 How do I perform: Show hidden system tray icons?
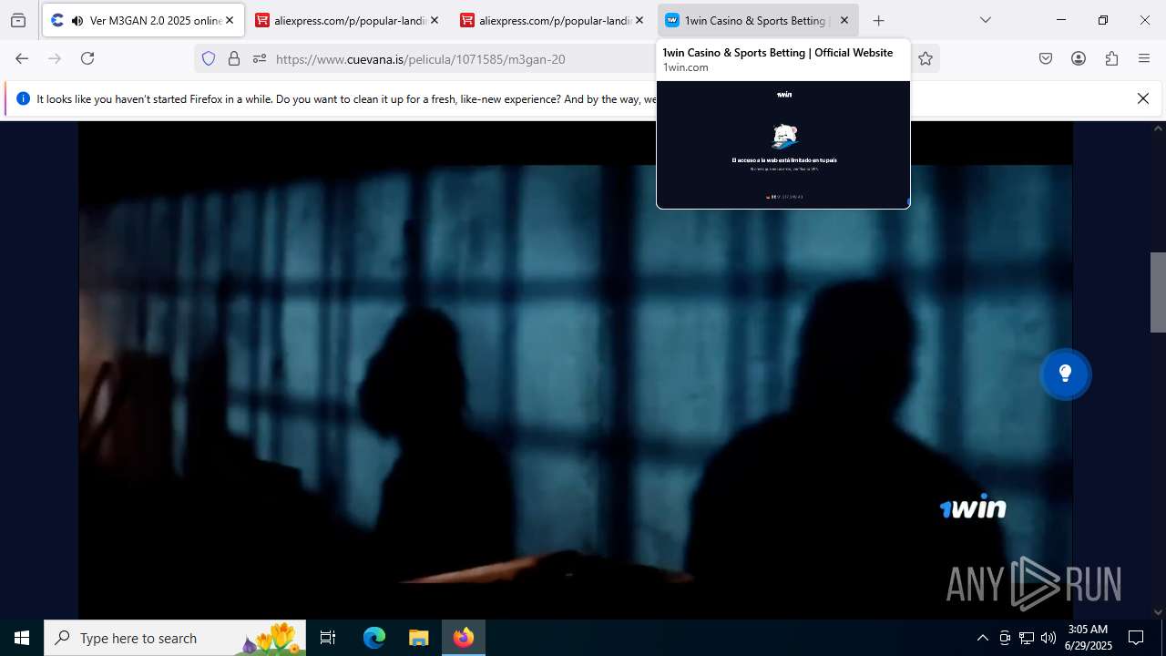(982, 638)
